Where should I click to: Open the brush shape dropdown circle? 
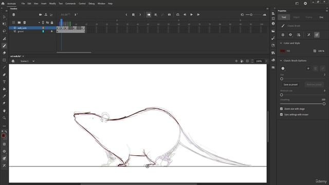(283, 68)
